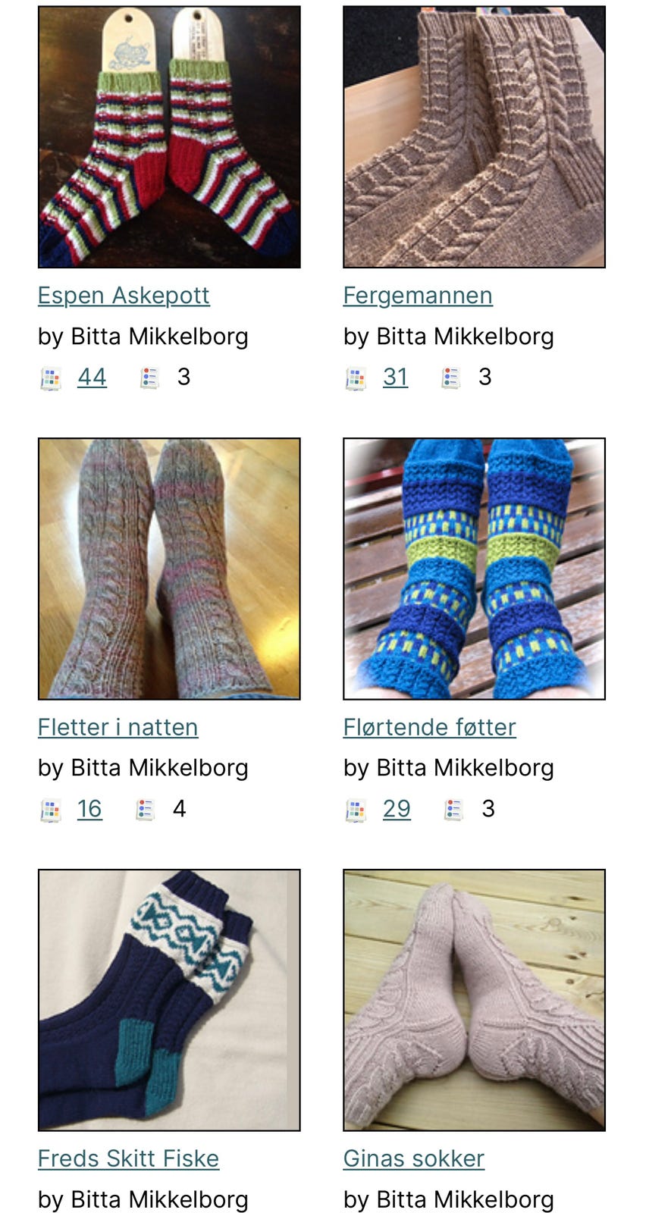Follow the Ginas sokker link
Image resolution: width=649 pixels, height=1213 pixels.
tap(413, 1159)
